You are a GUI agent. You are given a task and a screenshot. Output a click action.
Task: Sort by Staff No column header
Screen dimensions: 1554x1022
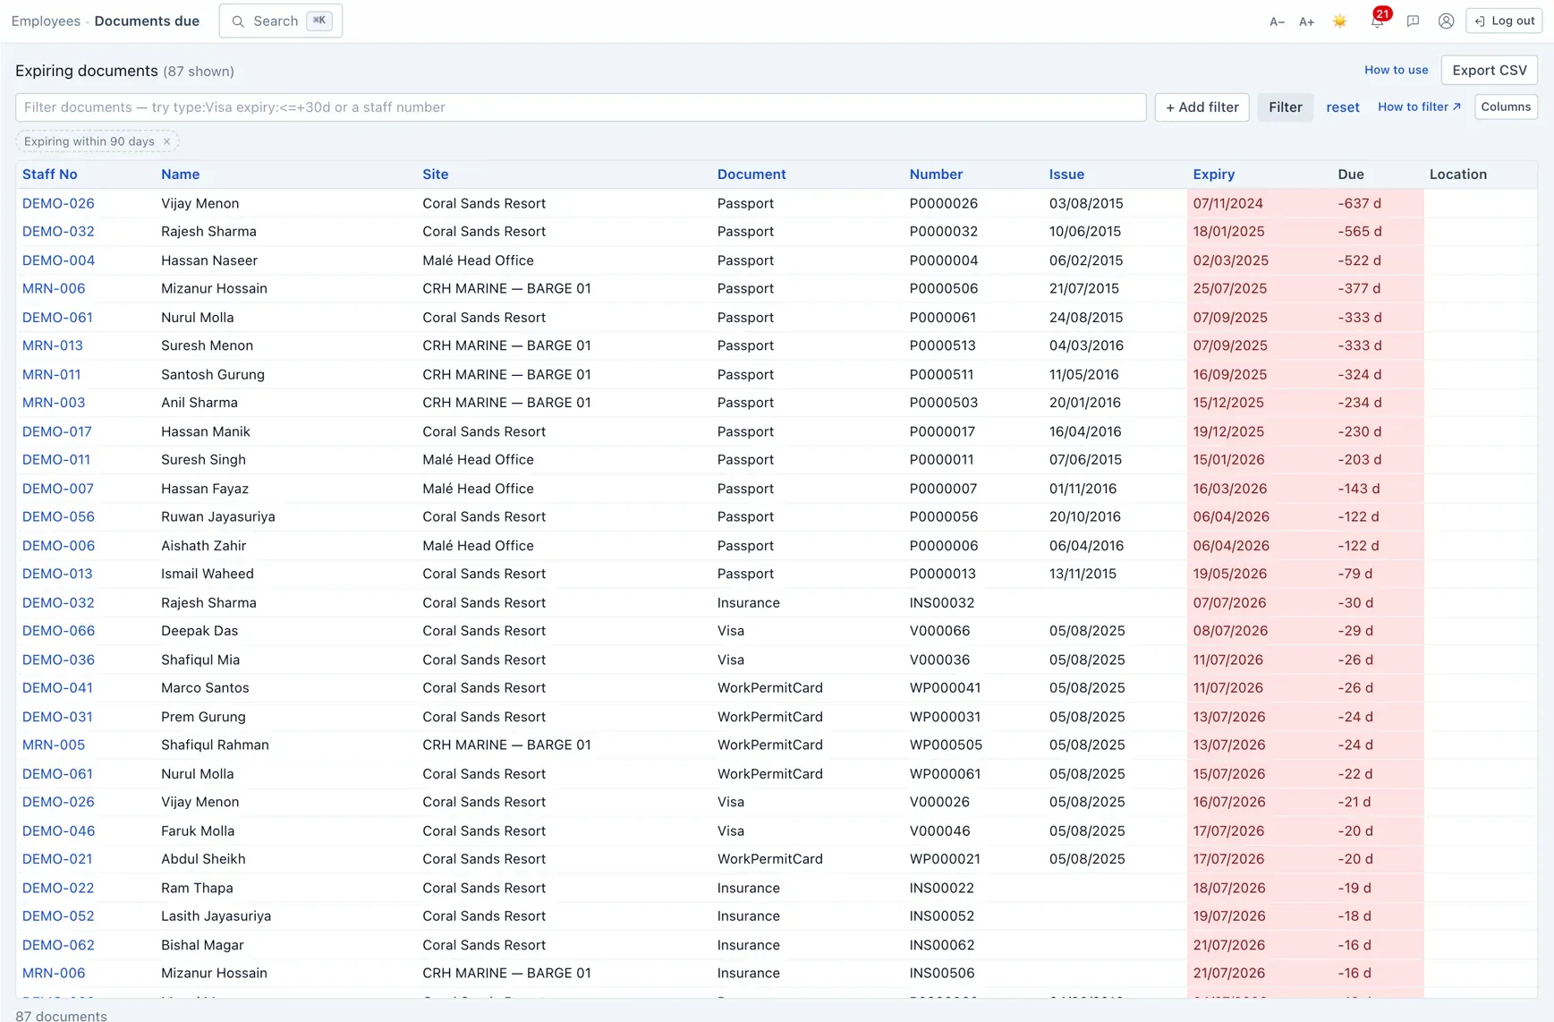point(50,175)
